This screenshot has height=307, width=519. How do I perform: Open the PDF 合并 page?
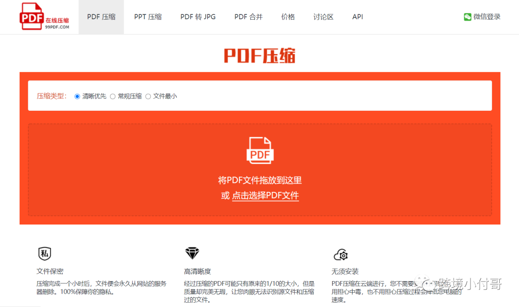(248, 16)
